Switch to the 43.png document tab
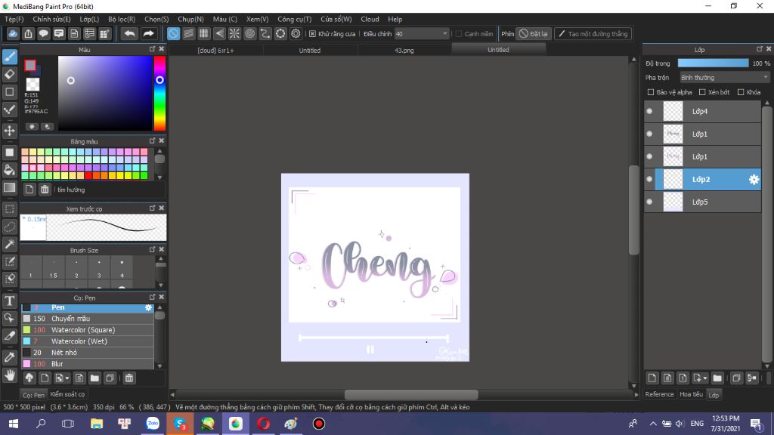774x435 pixels. (404, 51)
